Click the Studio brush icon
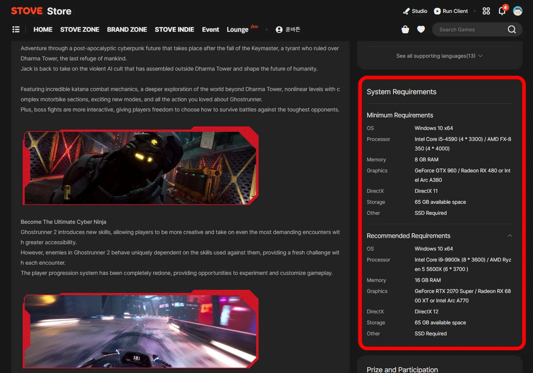Image resolution: width=533 pixels, height=373 pixels. (x=406, y=11)
